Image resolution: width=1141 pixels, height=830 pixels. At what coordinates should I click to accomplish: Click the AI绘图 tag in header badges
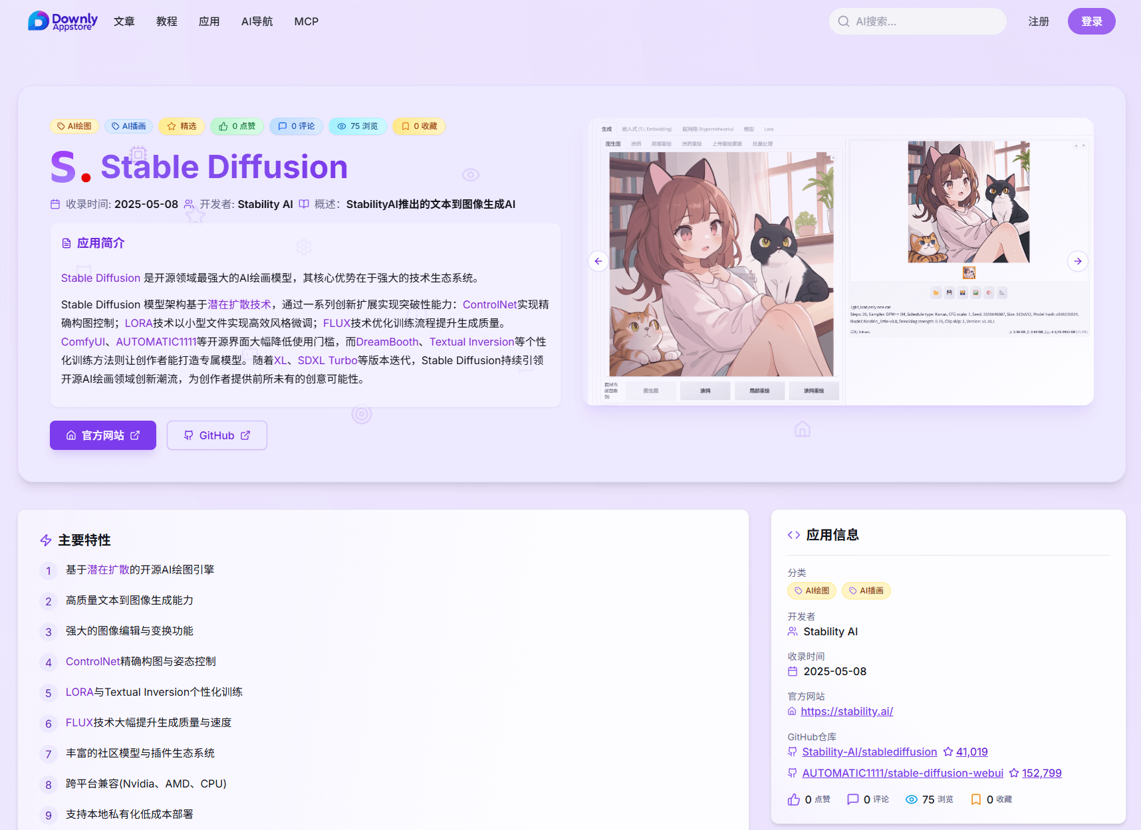point(74,126)
